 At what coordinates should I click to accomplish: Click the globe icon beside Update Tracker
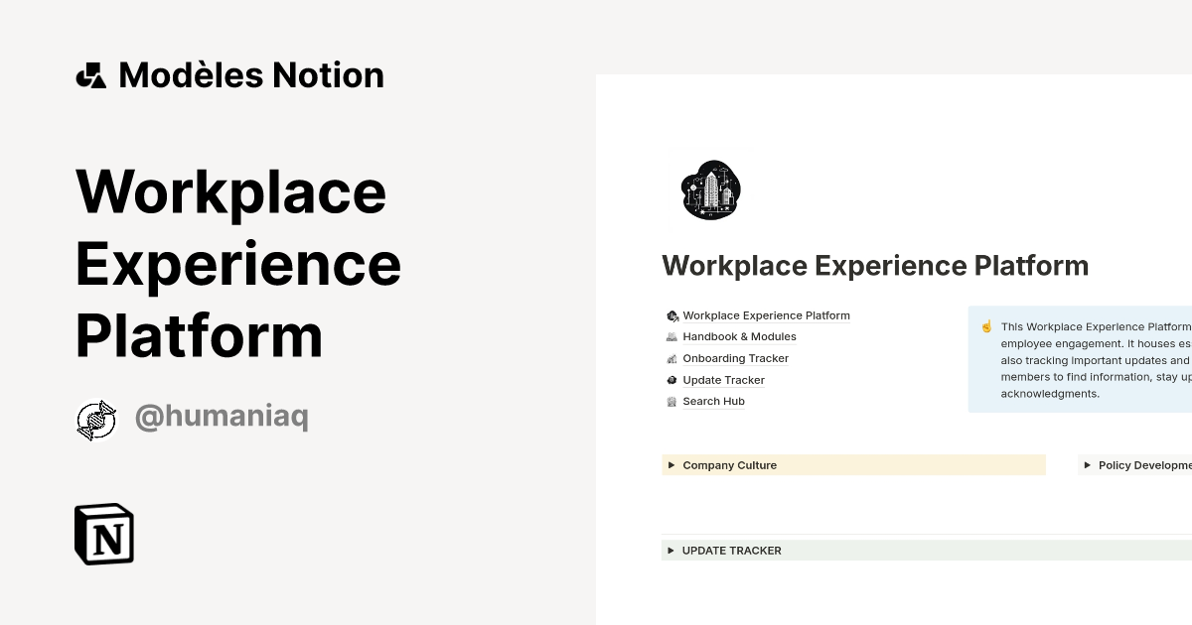[x=670, y=380]
